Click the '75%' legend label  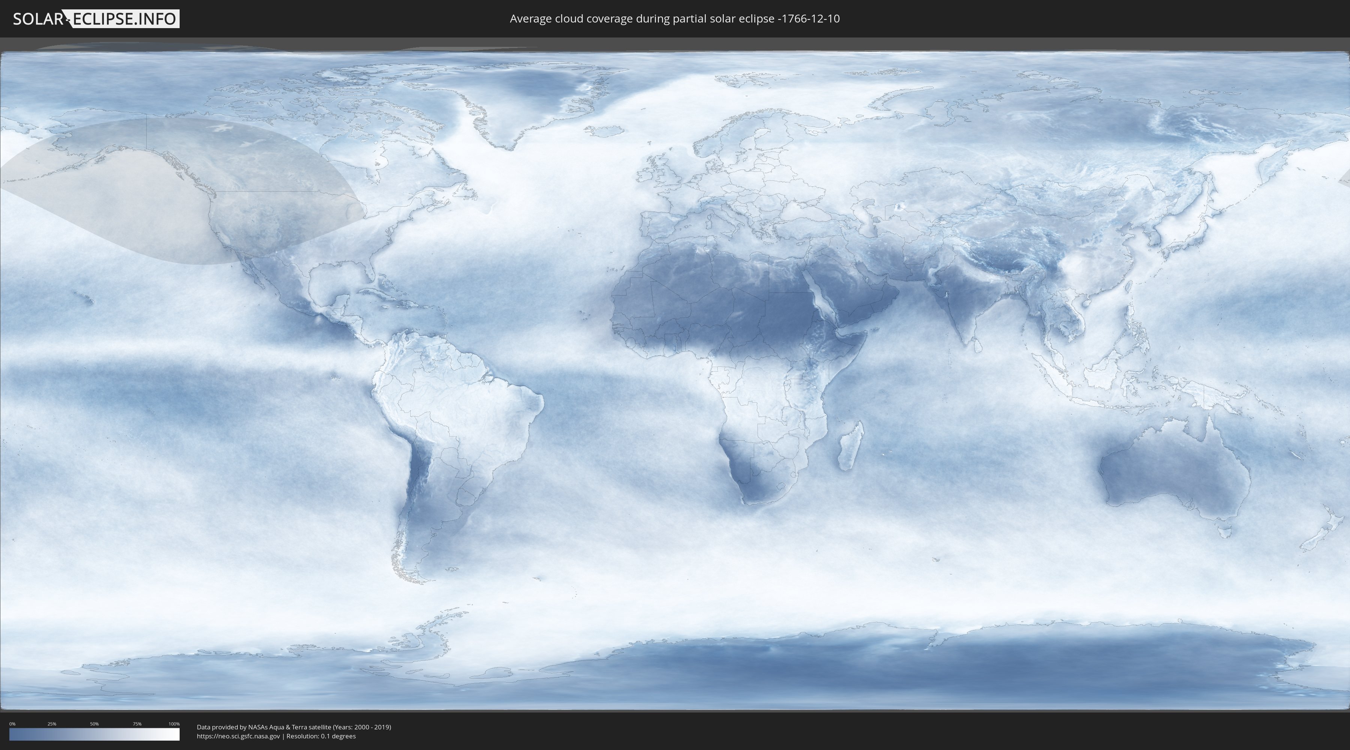137,724
